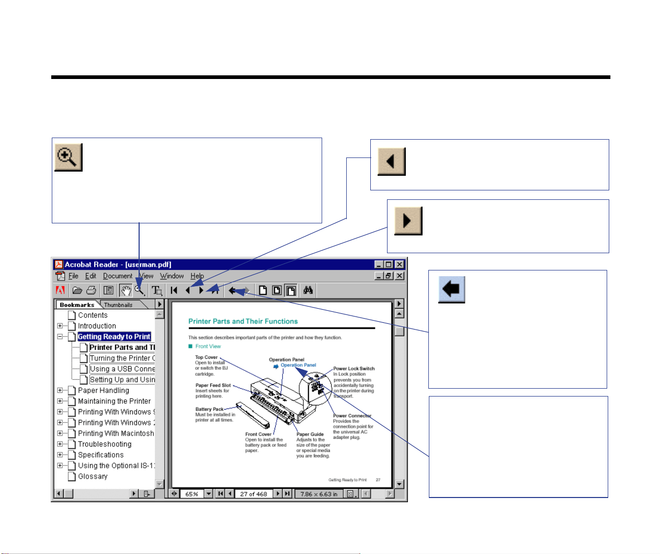Select the Using a USB Connection bookmark
The width and height of the screenshot is (660, 554).
122,369
